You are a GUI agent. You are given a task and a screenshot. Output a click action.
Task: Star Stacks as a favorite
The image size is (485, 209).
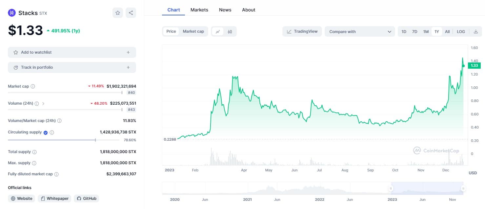coord(118,13)
